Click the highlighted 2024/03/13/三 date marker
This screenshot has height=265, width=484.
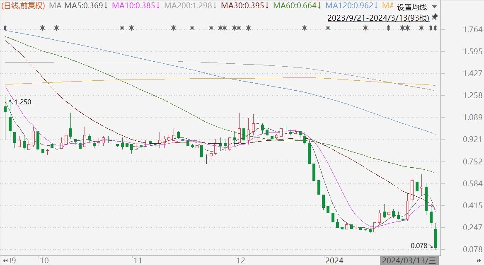[x=409, y=261]
